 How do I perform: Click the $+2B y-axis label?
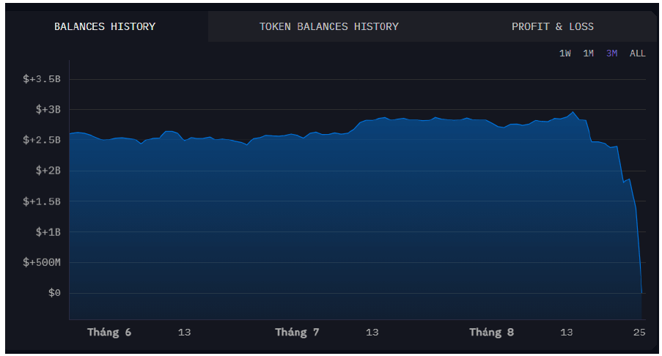point(48,171)
